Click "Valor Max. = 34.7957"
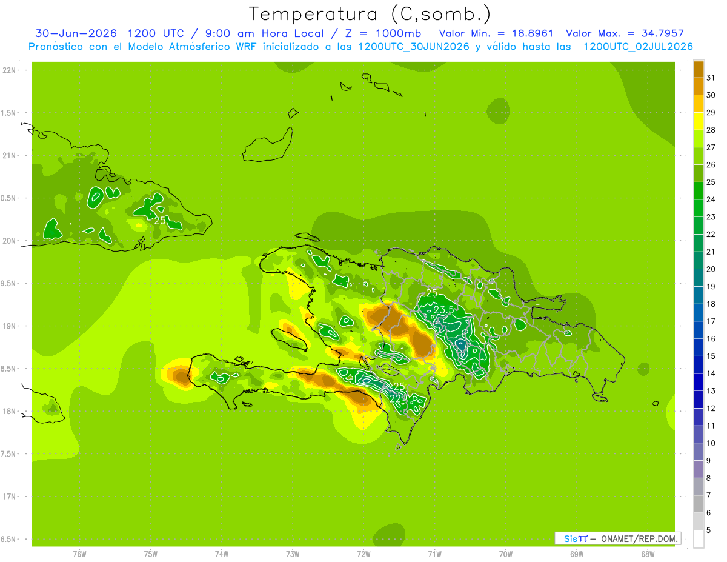 click(x=625, y=33)
